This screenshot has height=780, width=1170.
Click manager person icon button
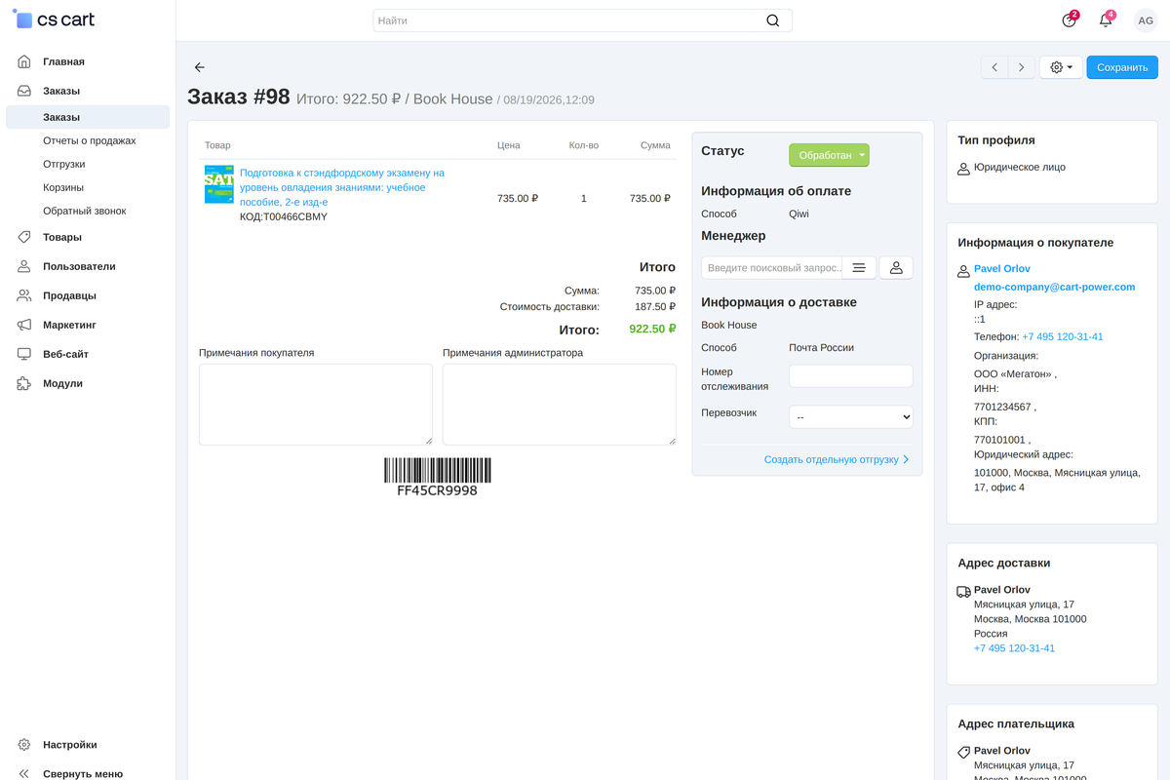coord(896,268)
